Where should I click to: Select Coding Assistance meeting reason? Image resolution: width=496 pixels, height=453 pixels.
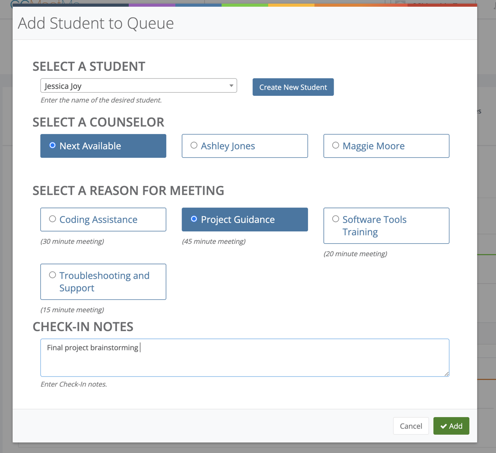click(103, 219)
